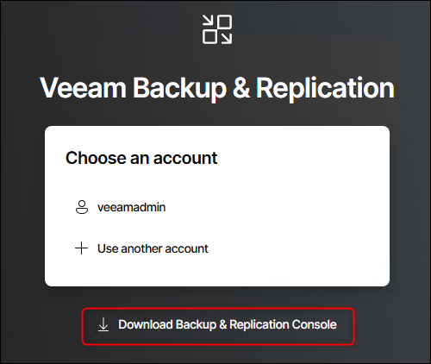Click the word Console in download link
This screenshot has height=364, width=431.
point(314,324)
